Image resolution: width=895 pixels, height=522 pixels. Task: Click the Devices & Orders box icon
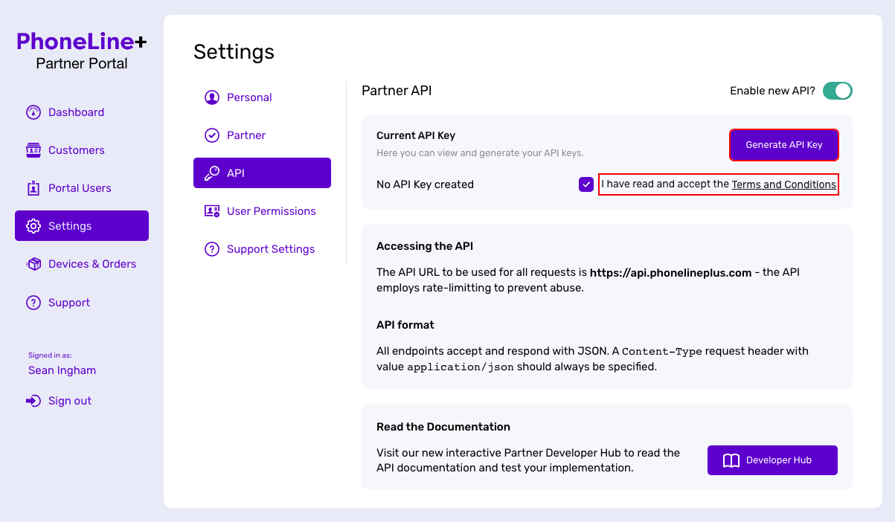click(x=33, y=264)
